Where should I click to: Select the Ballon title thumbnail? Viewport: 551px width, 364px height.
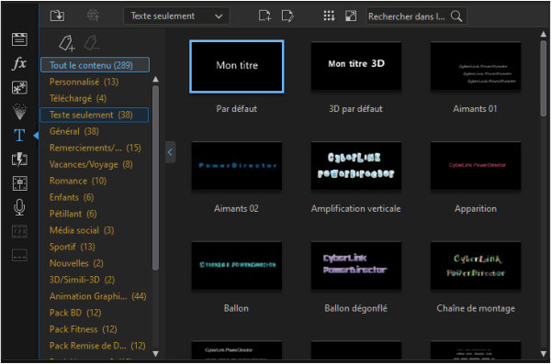point(237,265)
